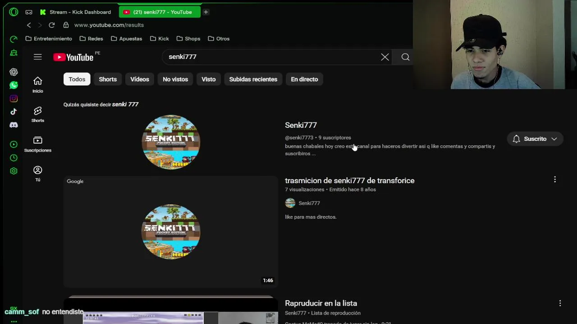Open Rapruducir en la lista playlist

pyautogui.click(x=321, y=303)
